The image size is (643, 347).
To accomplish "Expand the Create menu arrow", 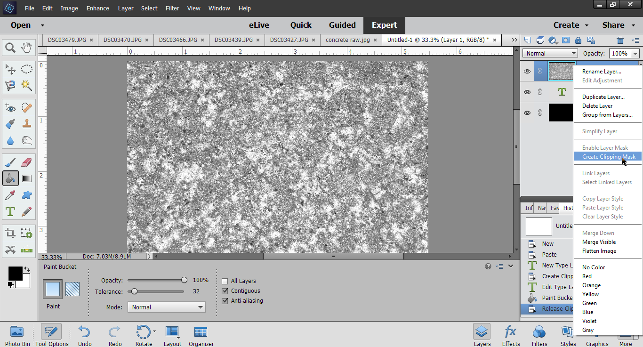I will pyautogui.click(x=587, y=25).
